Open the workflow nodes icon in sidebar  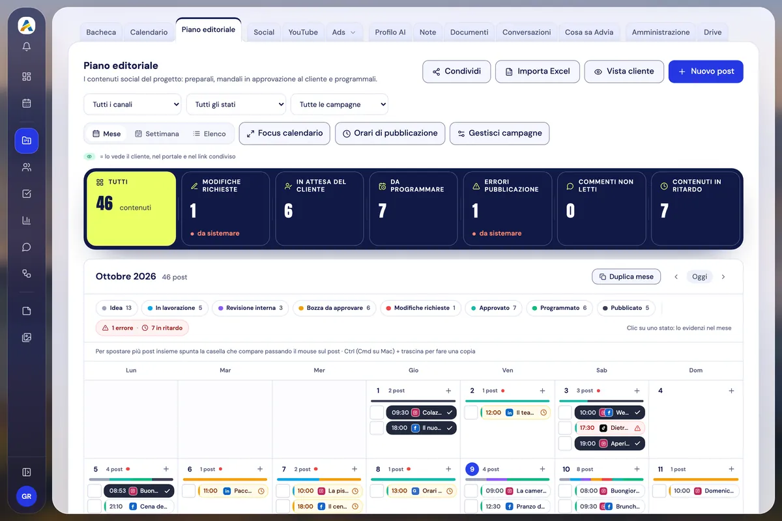pos(27,274)
